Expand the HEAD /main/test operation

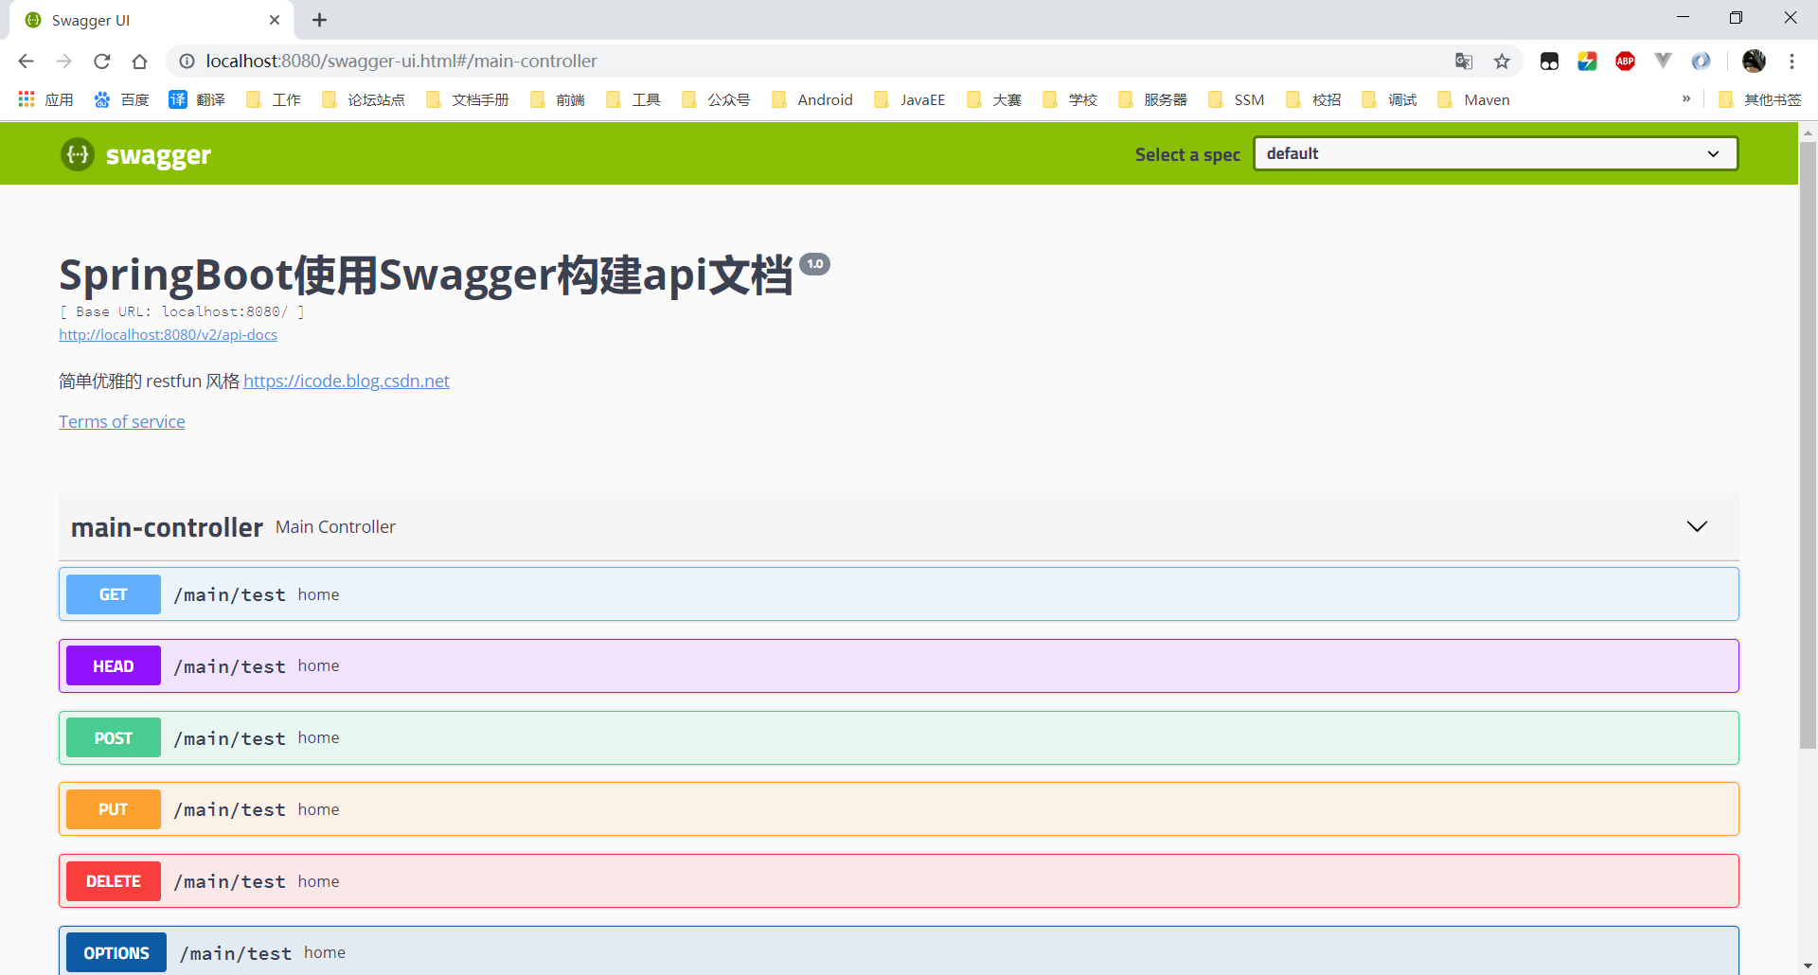click(x=899, y=666)
